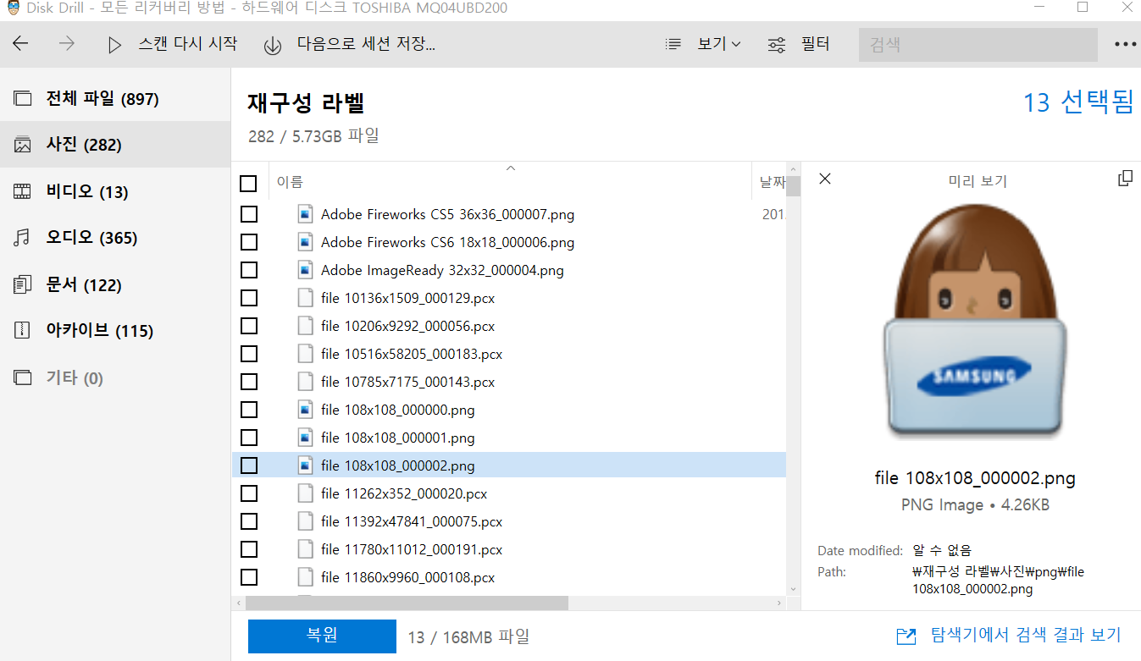Click PNG icon of Adobe Fireworks CS5 36x36_000007.png
This screenshot has height=661, width=1141.
coord(305,214)
